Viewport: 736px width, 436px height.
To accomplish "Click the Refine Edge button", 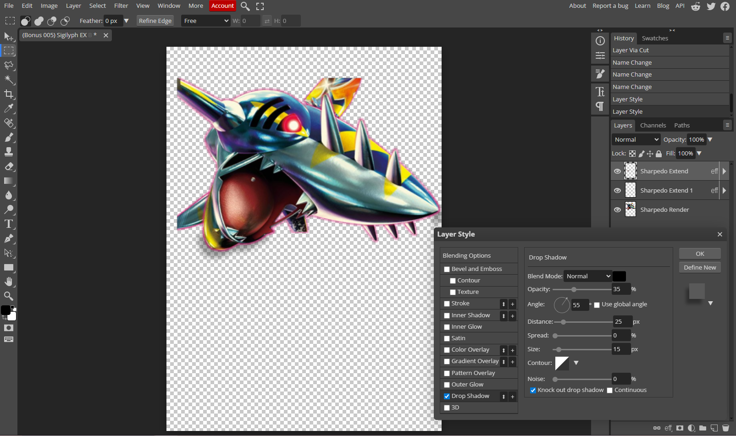I will tap(155, 21).
